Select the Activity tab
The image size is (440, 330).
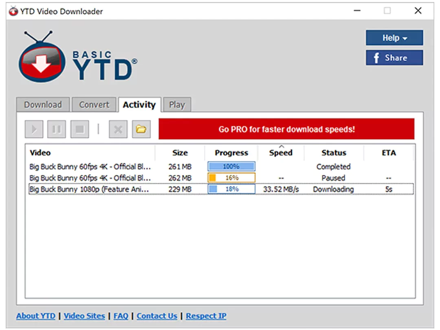click(140, 104)
